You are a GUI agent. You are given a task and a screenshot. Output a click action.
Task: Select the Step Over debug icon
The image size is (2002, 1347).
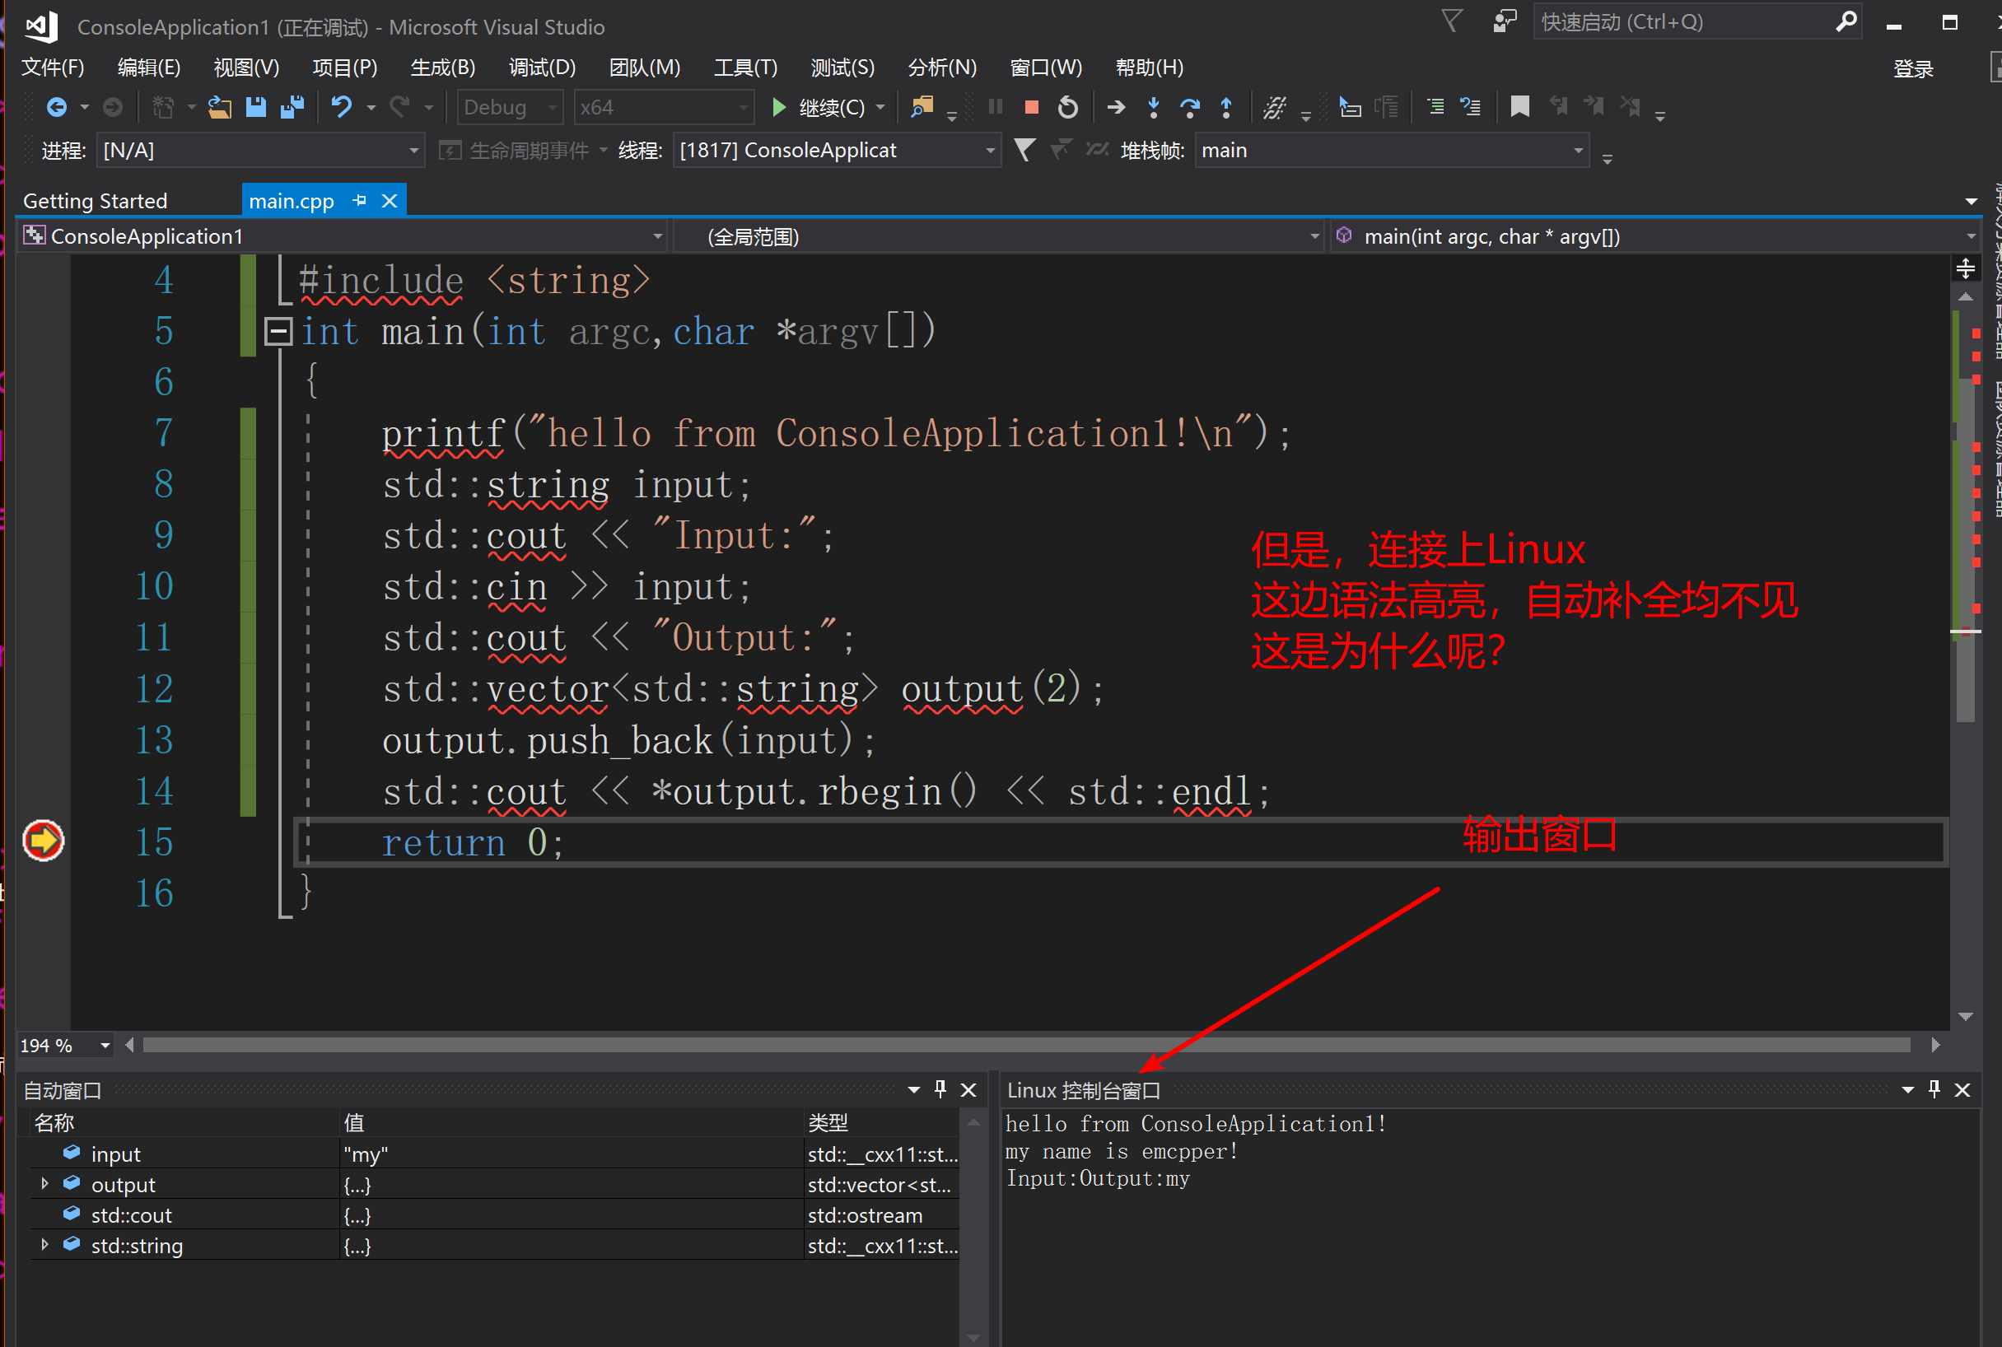pyautogui.click(x=1190, y=107)
